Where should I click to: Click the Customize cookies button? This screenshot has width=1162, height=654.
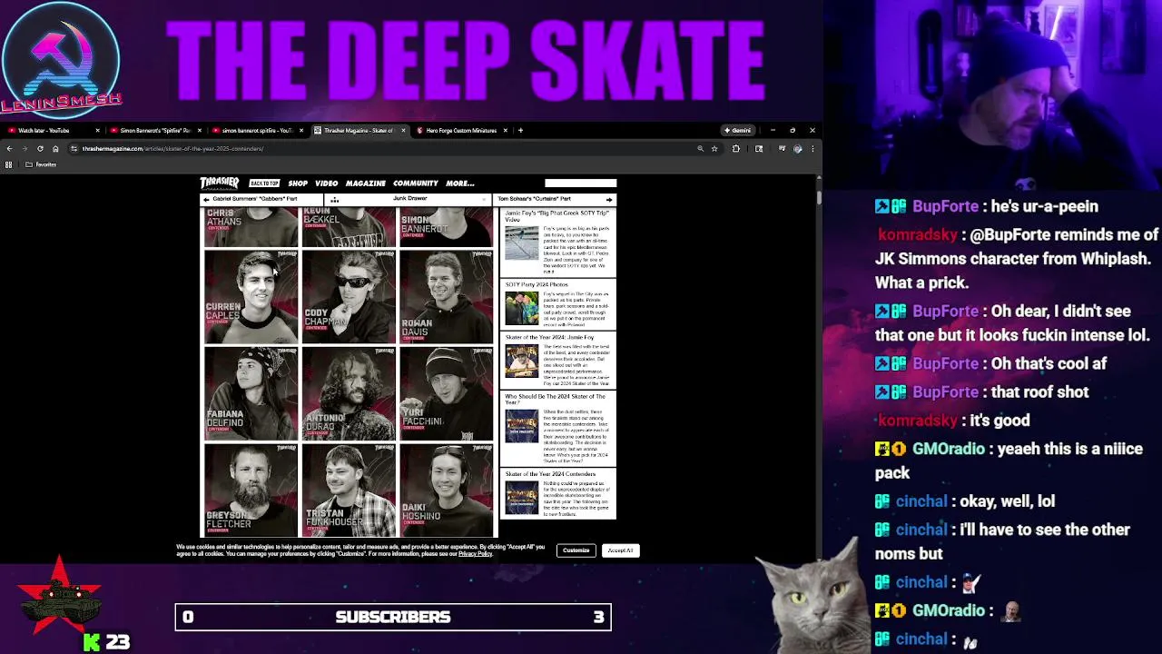point(576,550)
